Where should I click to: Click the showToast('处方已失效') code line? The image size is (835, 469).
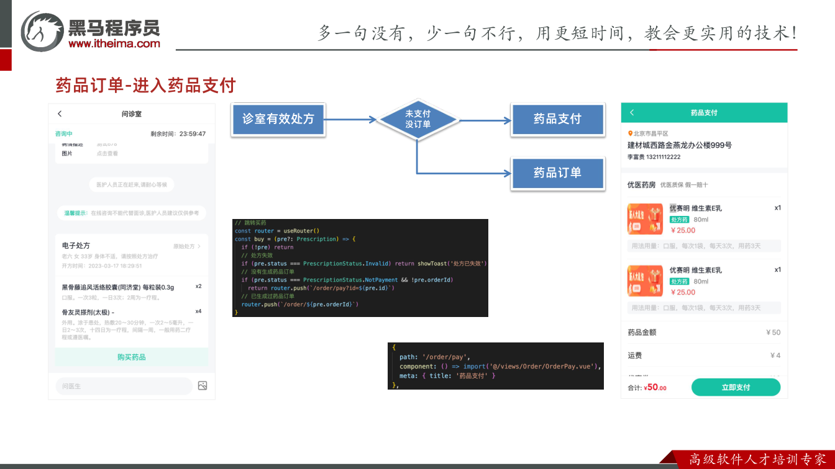coord(365,264)
